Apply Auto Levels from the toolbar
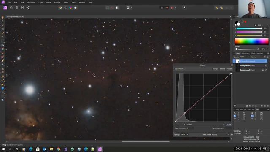The height and width of the screenshot is (152, 270). point(60,8)
